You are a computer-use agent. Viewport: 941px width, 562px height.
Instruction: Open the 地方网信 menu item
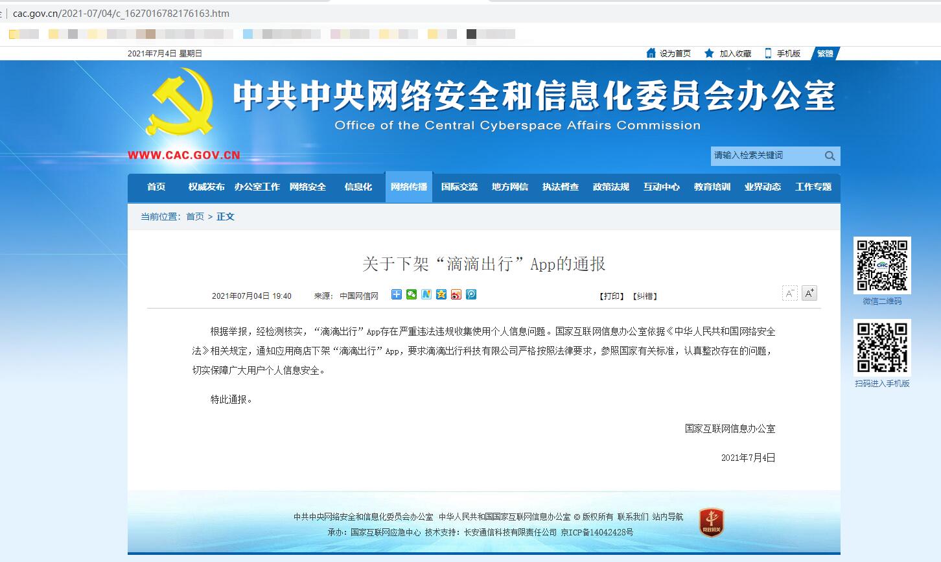[x=510, y=187]
